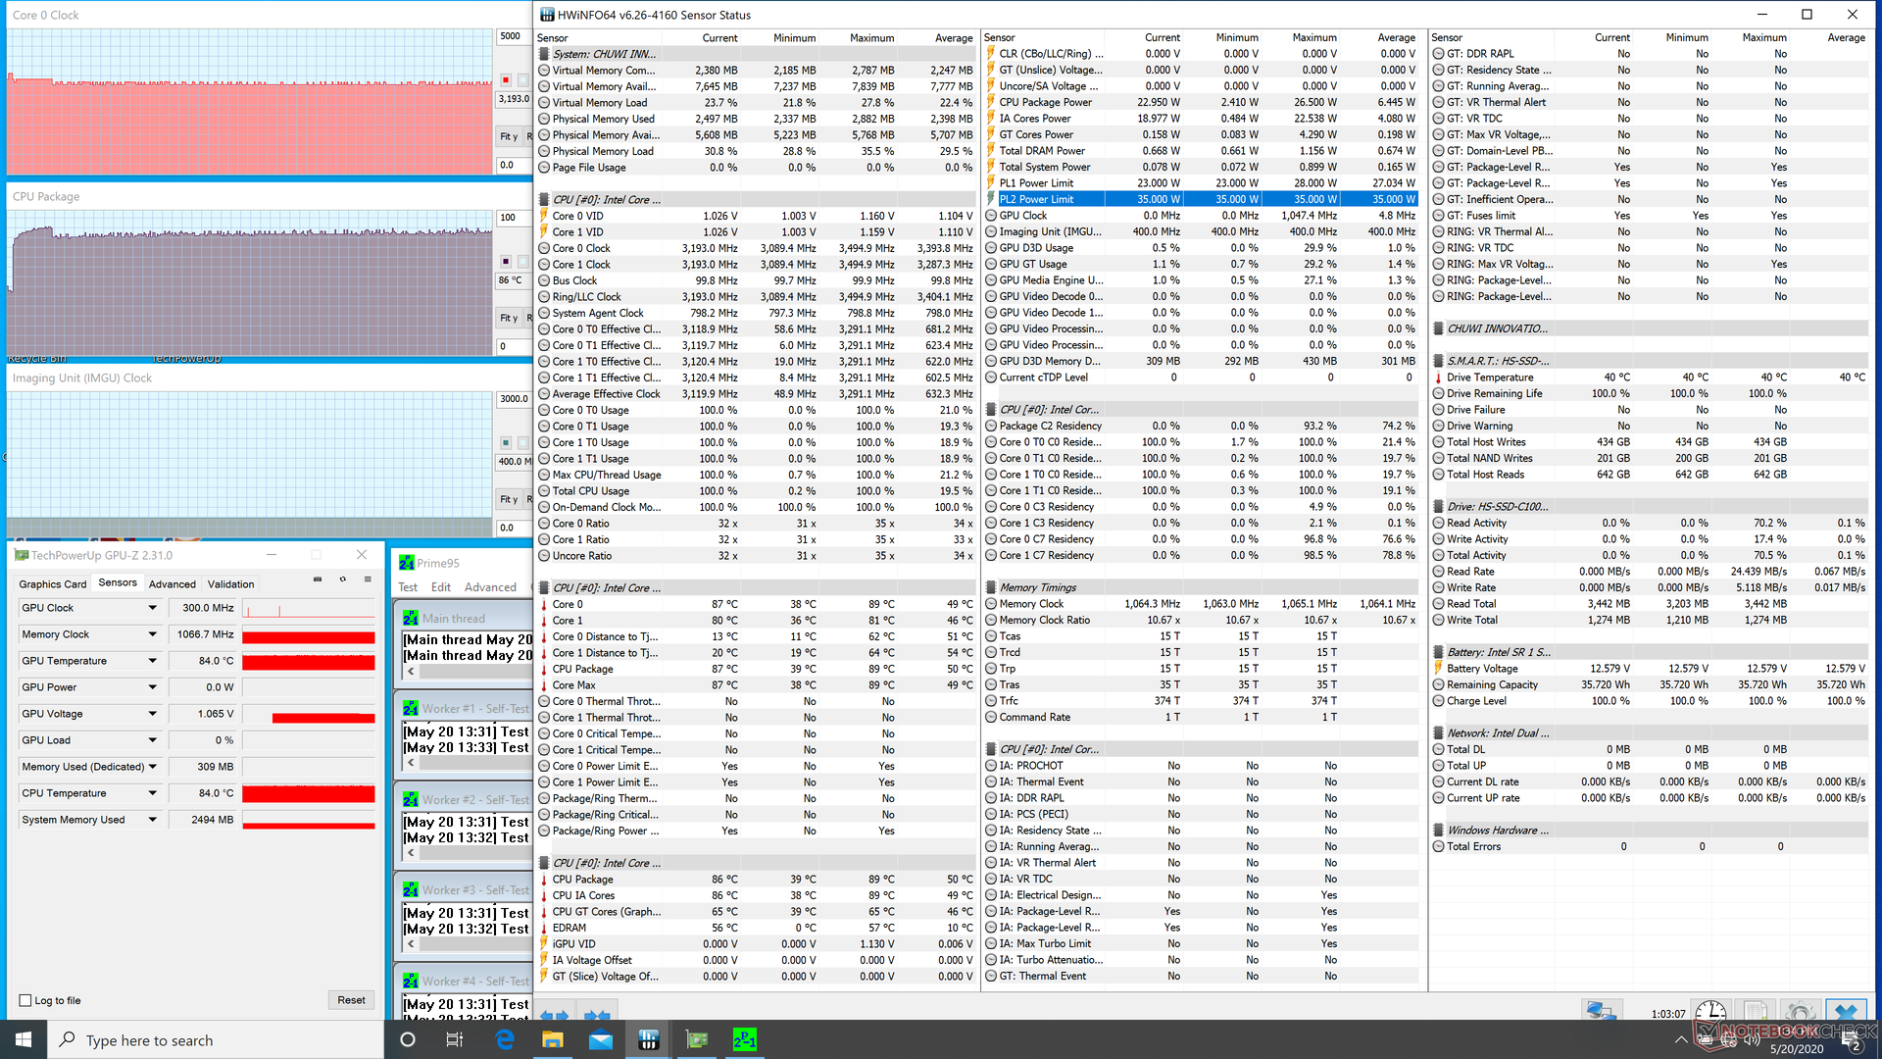1882x1059 pixels.
Task: Select highlighted PL2 Power Limit row
Action: [1201, 199]
